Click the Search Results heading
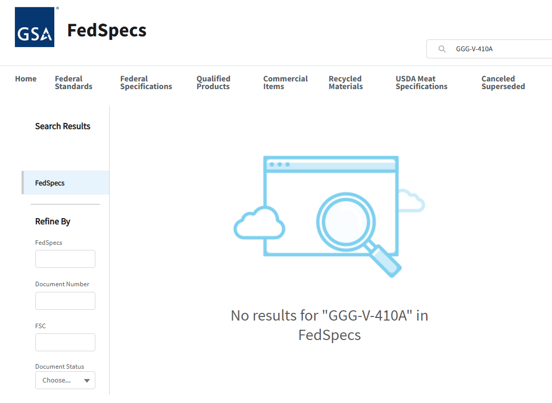 (x=63, y=126)
